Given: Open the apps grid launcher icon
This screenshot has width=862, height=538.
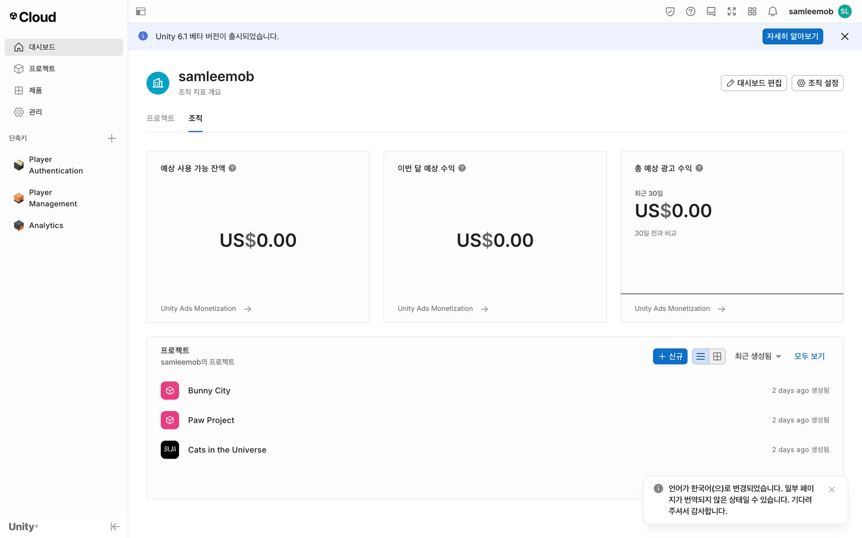Looking at the screenshot, I should [752, 12].
